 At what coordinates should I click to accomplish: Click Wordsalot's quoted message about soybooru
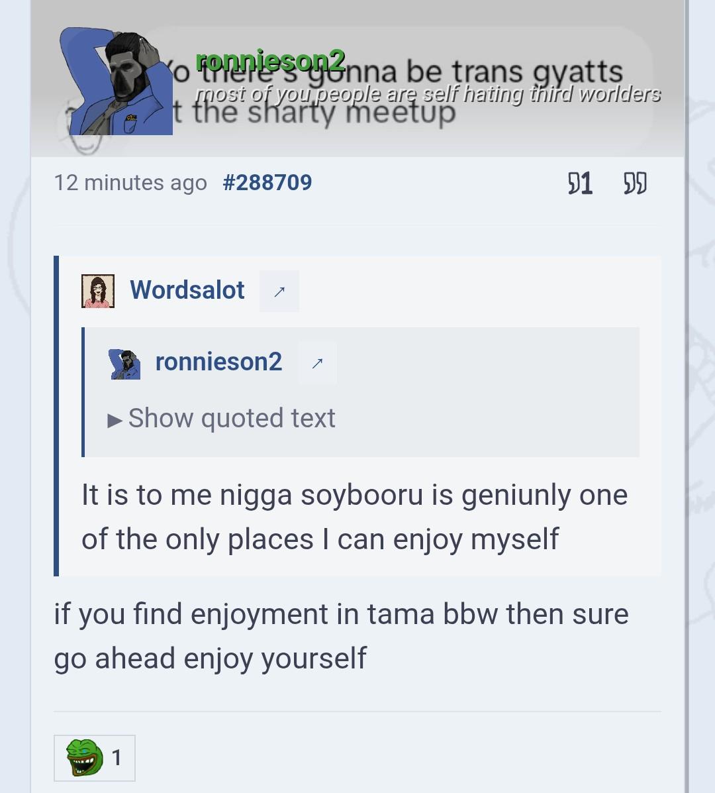354,516
